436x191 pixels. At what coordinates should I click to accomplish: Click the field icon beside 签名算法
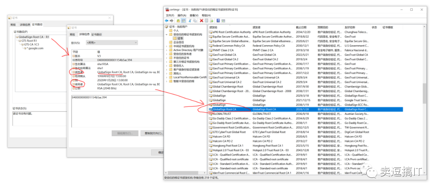coord(74,64)
